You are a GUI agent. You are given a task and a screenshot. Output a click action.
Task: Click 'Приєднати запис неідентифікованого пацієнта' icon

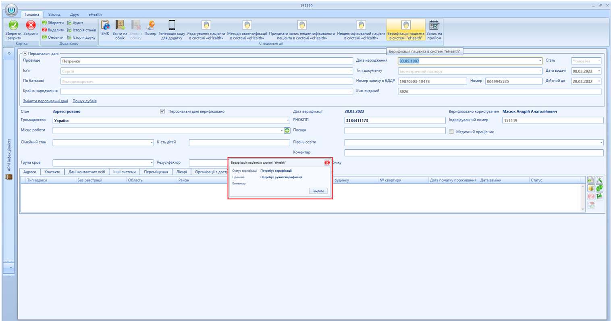point(302,30)
